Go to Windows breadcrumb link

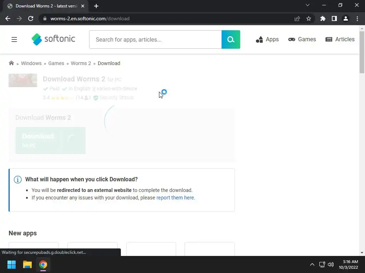(31, 63)
